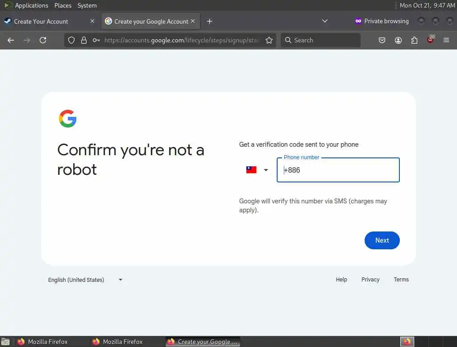Open the Firefox hamburger menu
This screenshot has height=347, width=457.
[x=446, y=40]
